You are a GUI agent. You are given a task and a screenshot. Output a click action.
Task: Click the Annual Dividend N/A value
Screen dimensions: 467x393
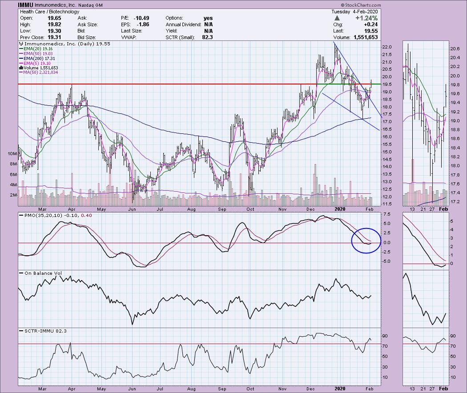pos(209,24)
